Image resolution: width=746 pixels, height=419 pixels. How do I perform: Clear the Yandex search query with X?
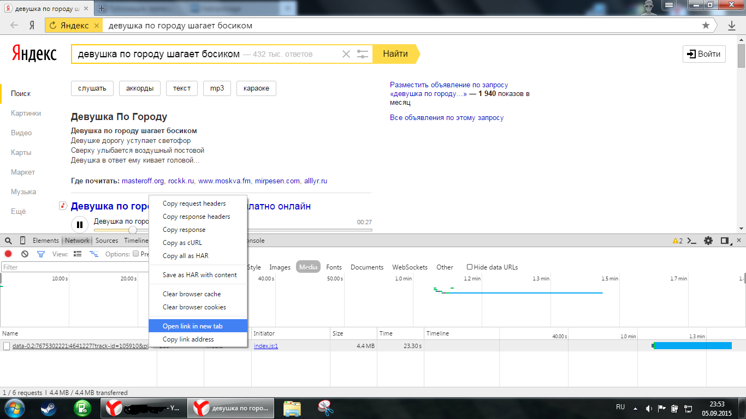click(346, 54)
